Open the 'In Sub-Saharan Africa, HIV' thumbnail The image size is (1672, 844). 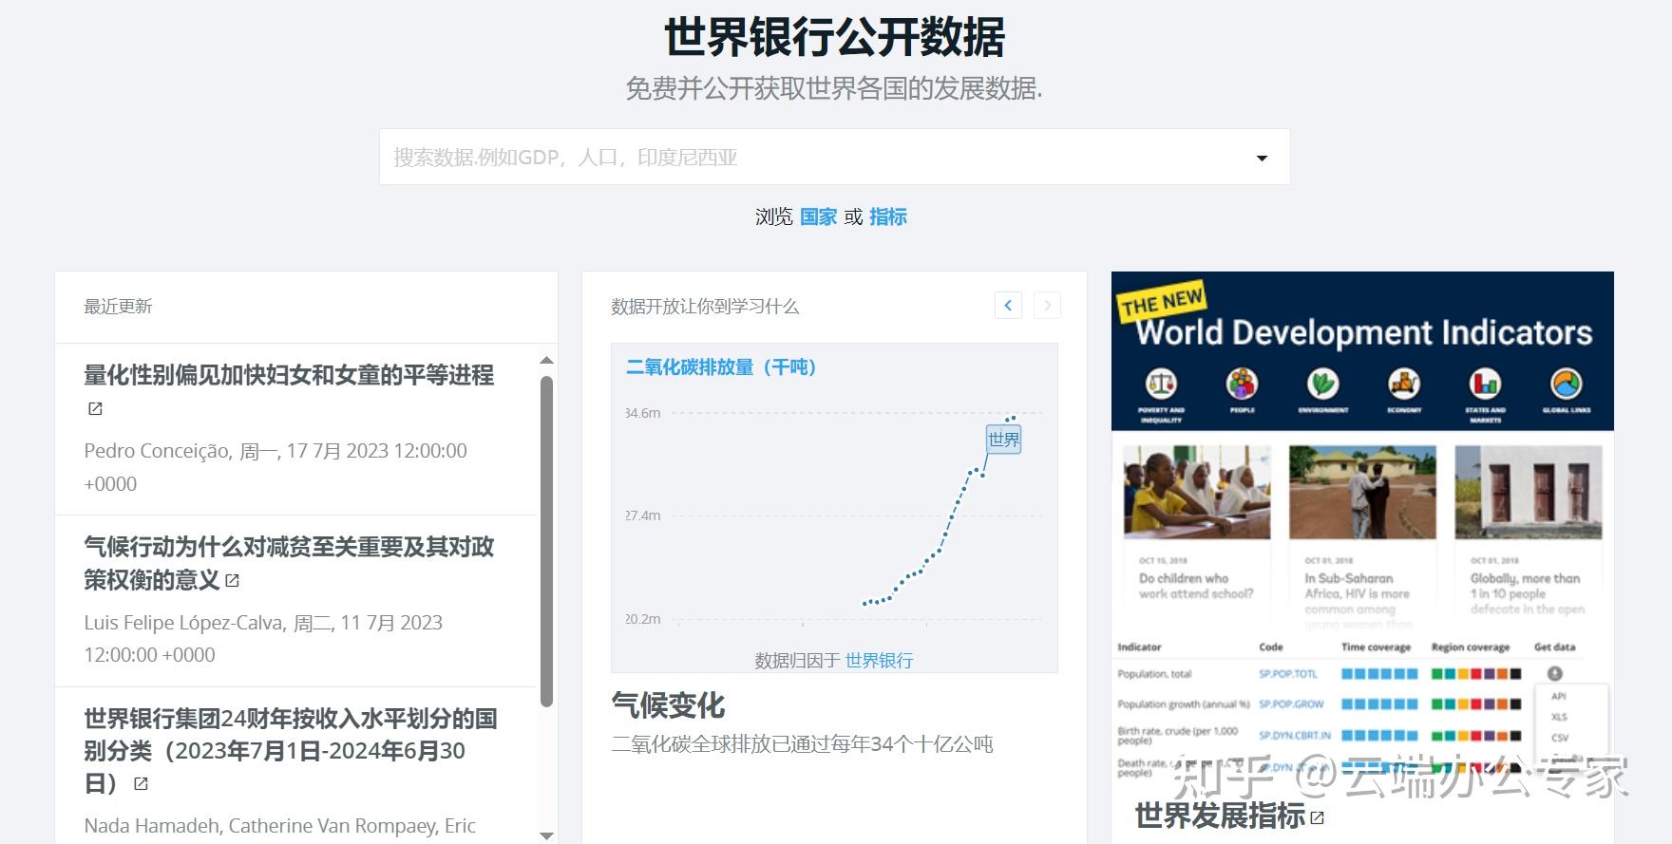[x=1362, y=493]
